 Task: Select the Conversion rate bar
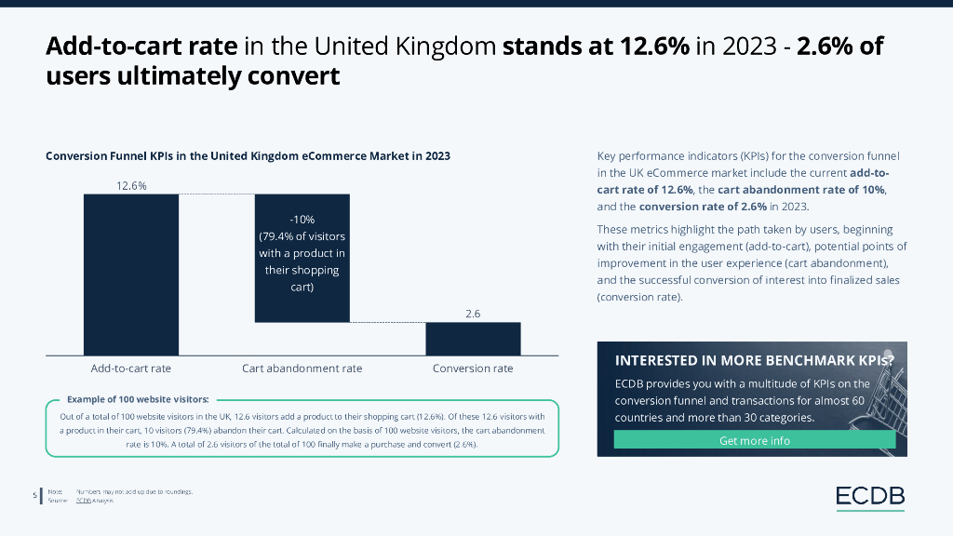click(473, 339)
